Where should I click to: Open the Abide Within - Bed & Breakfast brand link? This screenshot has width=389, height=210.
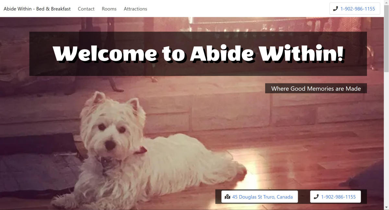click(x=37, y=9)
